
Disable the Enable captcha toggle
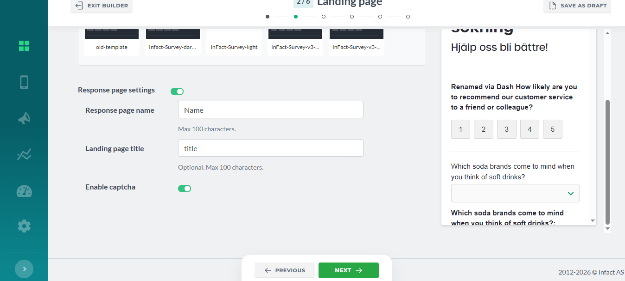pos(185,189)
